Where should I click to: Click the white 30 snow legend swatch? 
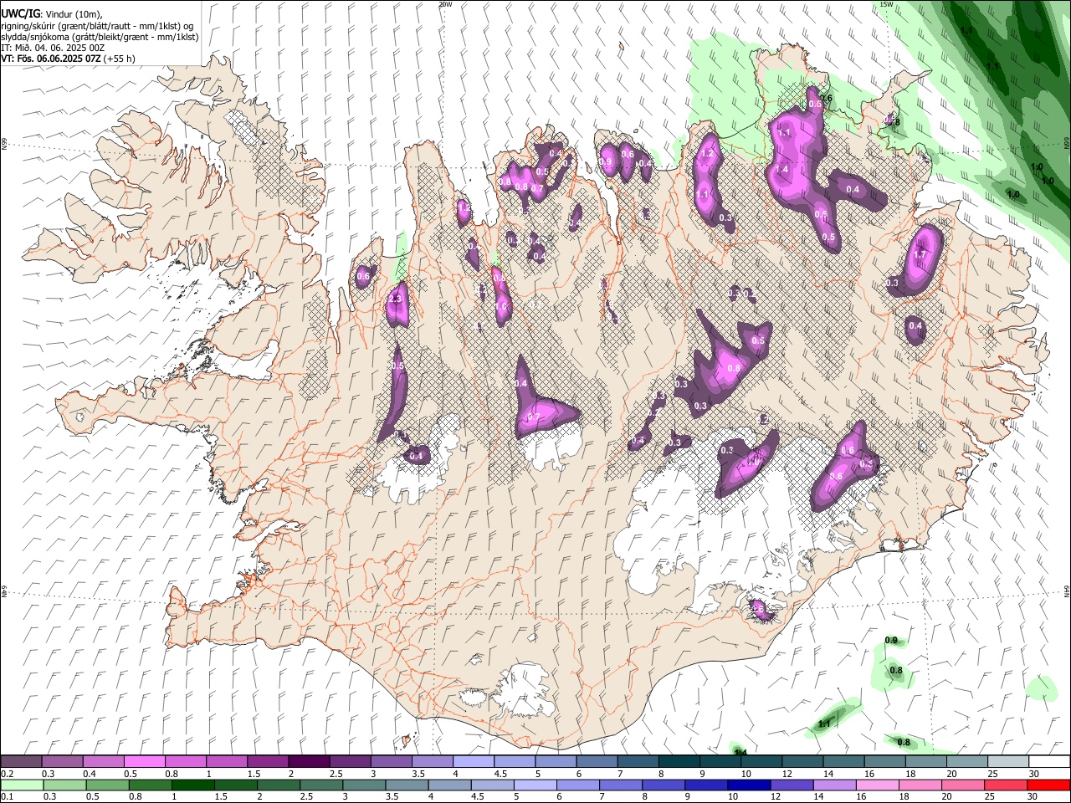(x=1048, y=762)
